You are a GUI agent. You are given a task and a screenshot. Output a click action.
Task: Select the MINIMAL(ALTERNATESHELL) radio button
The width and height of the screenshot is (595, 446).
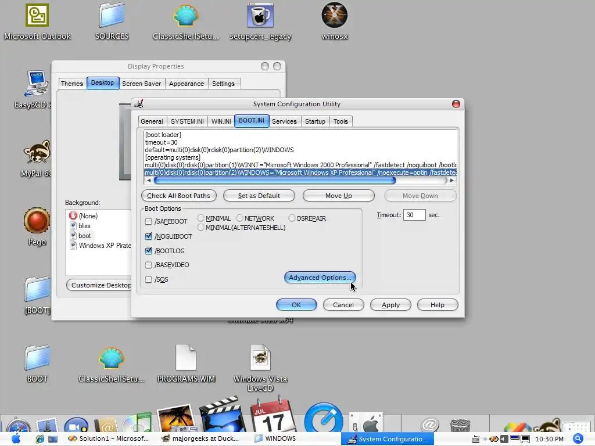pos(200,227)
